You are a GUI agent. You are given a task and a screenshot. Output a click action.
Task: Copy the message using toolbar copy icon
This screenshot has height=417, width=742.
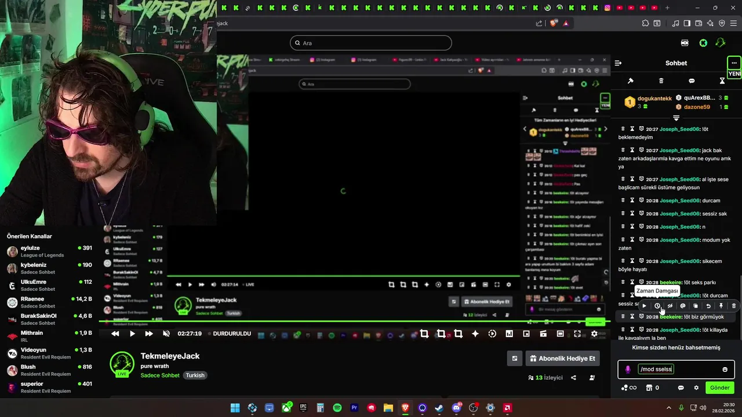click(696, 306)
